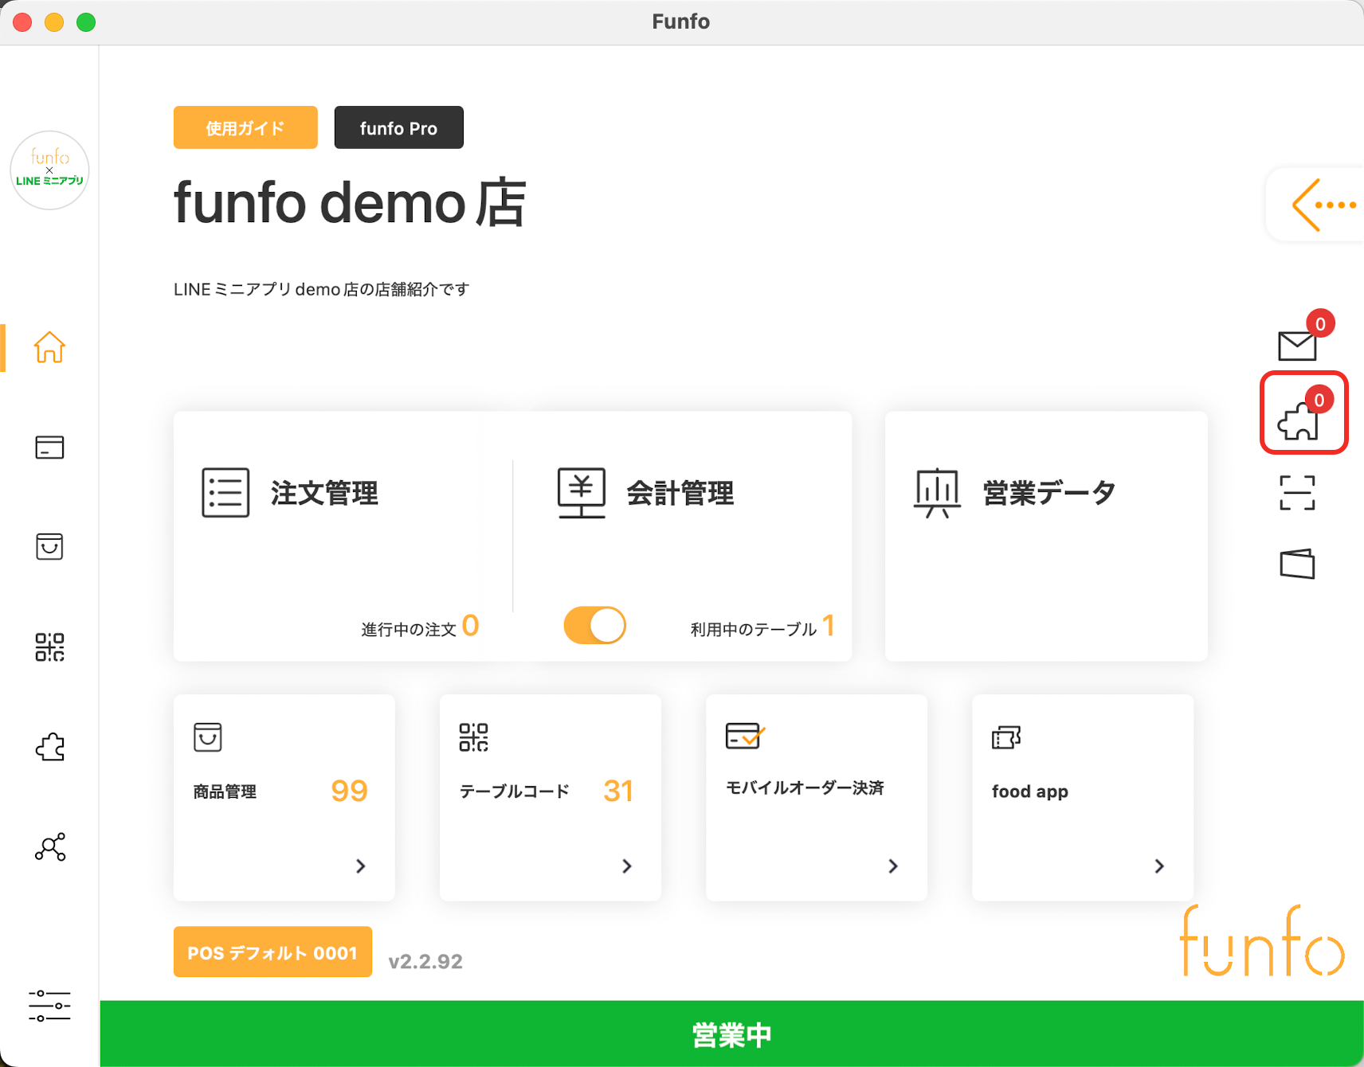The width and height of the screenshot is (1364, 1067).
Task: Open the 使用ガイド button
Action: pos(245,127)
